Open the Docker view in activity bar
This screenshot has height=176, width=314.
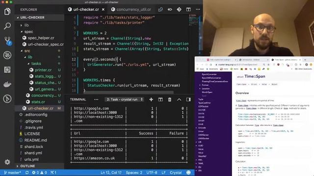click(x=7, y=84)
